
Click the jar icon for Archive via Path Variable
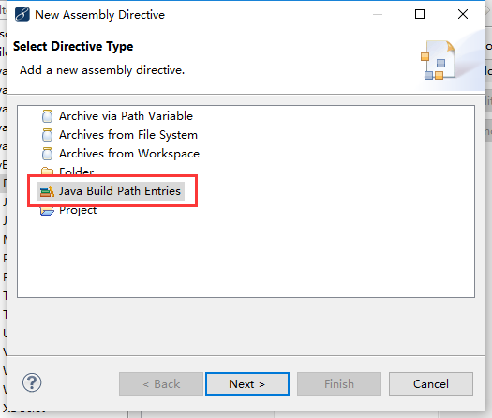47,116
